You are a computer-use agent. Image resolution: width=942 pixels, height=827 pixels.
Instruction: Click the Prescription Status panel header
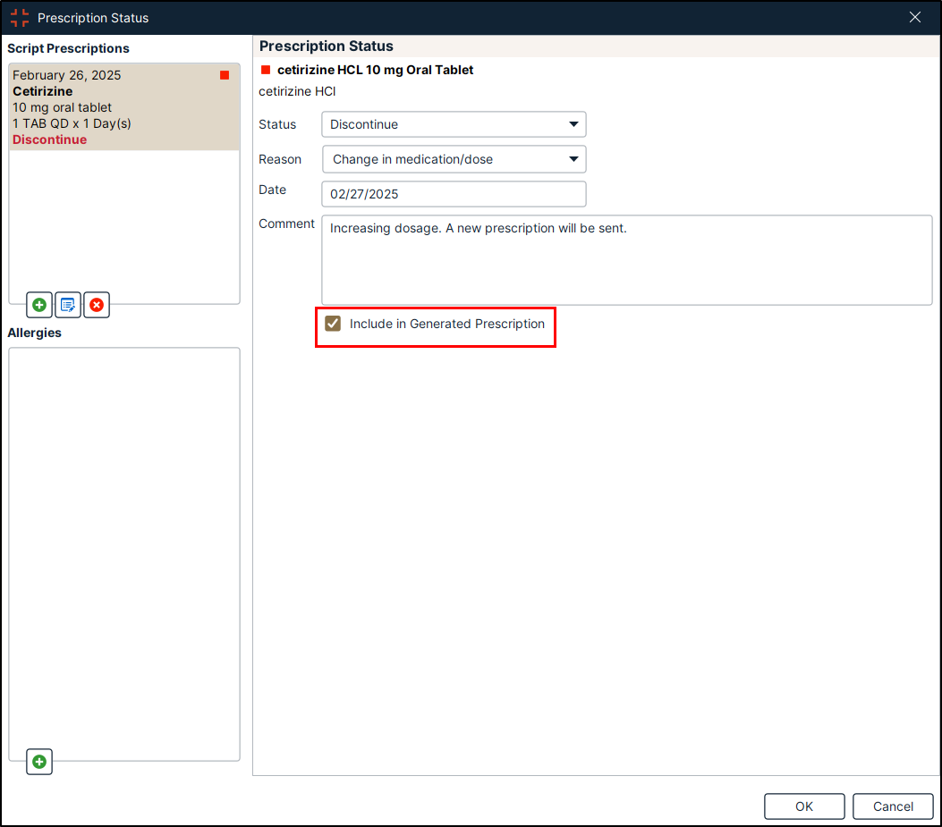coord(327,46)
